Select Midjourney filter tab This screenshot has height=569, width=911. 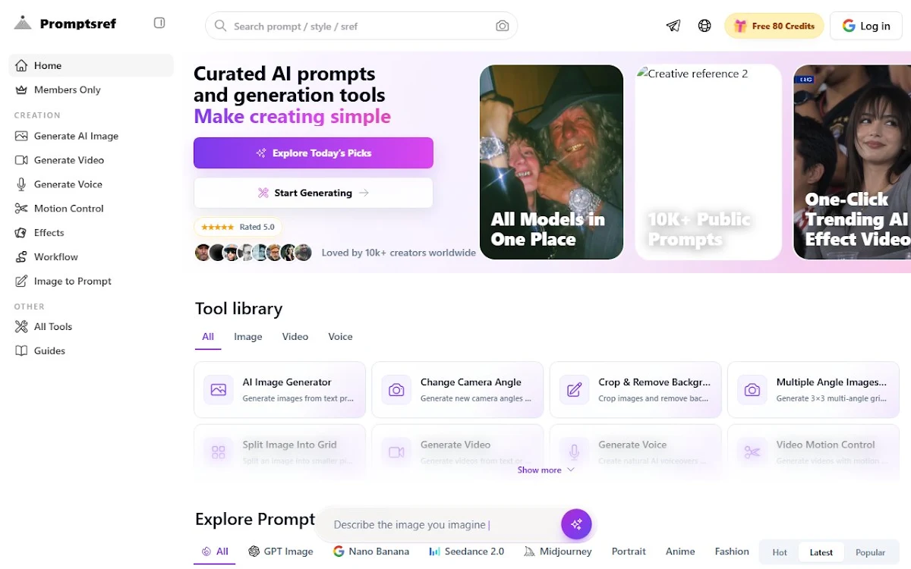point(558,552)
